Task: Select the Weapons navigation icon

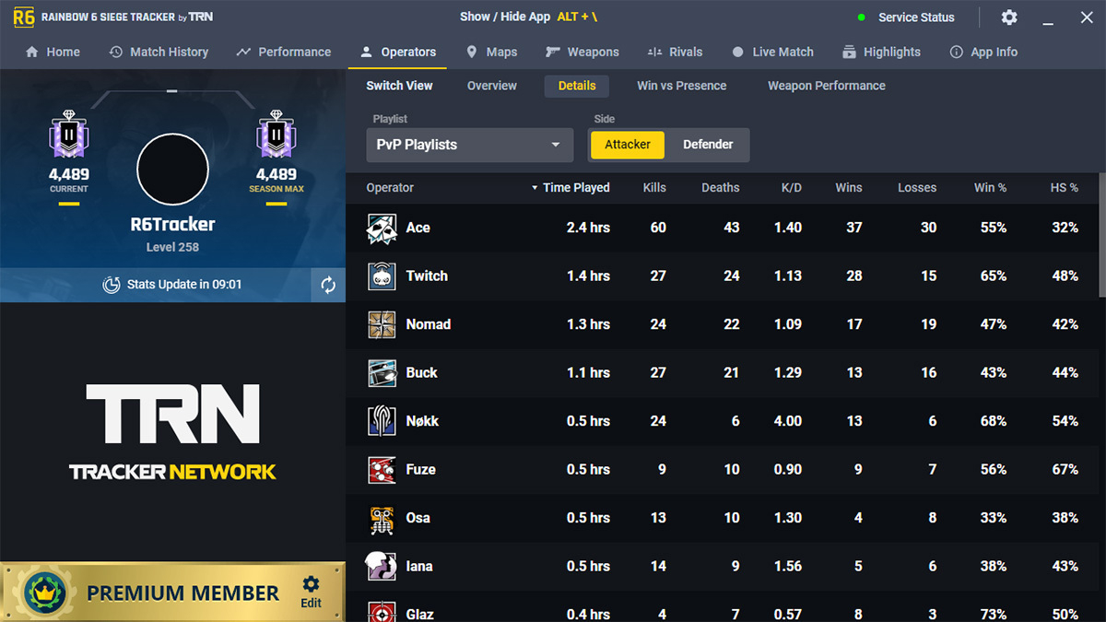Action: (x=554, y=52)
